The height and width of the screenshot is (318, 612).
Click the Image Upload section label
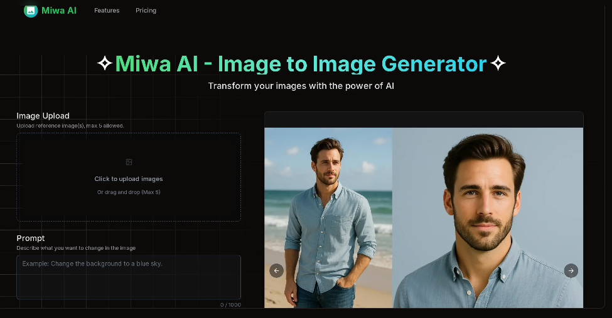43,116
